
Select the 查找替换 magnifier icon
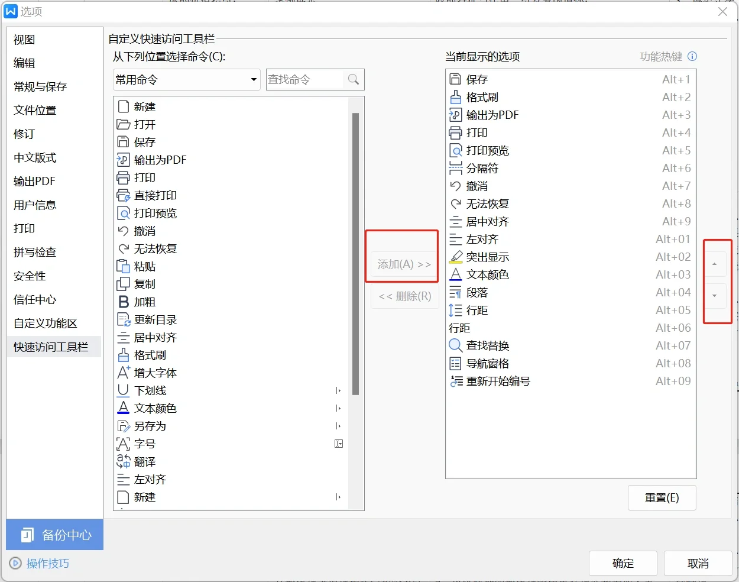click(455, 345)
